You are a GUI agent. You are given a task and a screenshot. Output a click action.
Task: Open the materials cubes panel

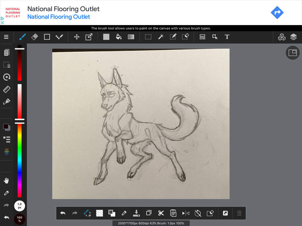point(282,37)
